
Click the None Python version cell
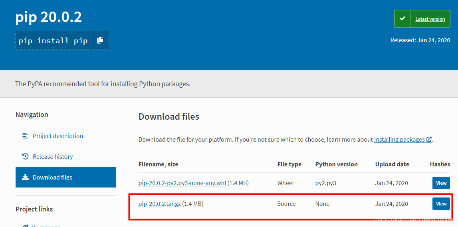point(322,203)
